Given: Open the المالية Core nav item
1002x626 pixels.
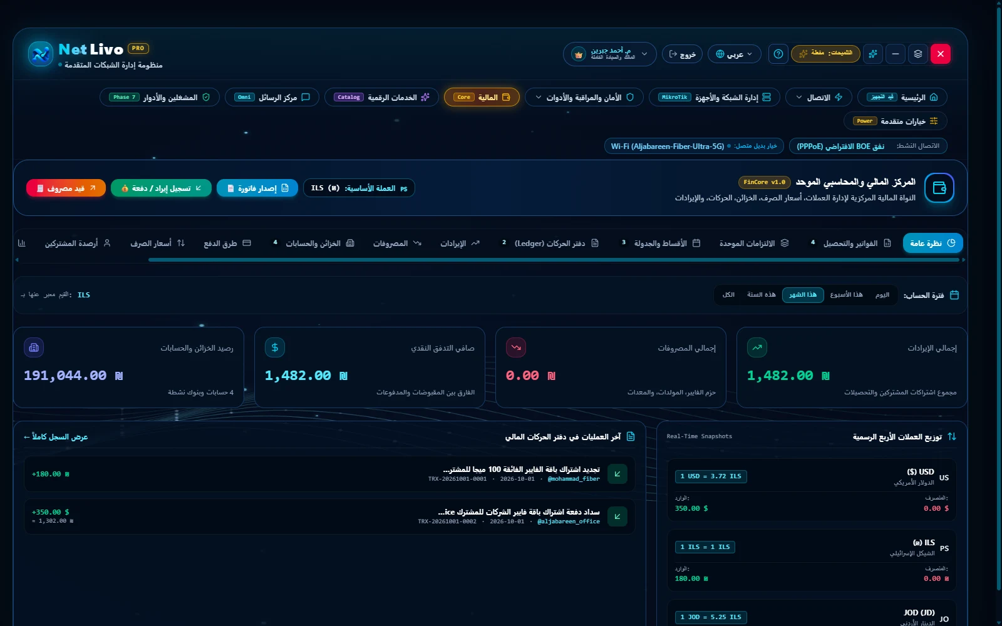Looking at the screenshot, I should 482,97.
